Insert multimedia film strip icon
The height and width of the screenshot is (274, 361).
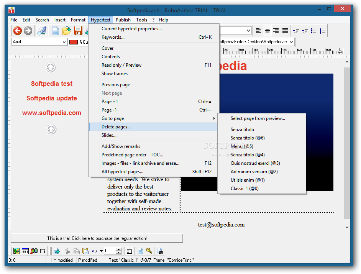34,251
